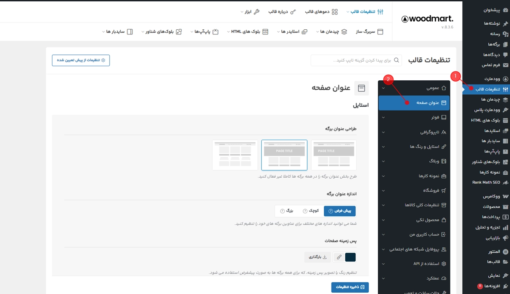Viewport: 510px width, 294px height.
Task: Open تنظیمات از پیش تعیین شده presets
Action: pos(81,60)
